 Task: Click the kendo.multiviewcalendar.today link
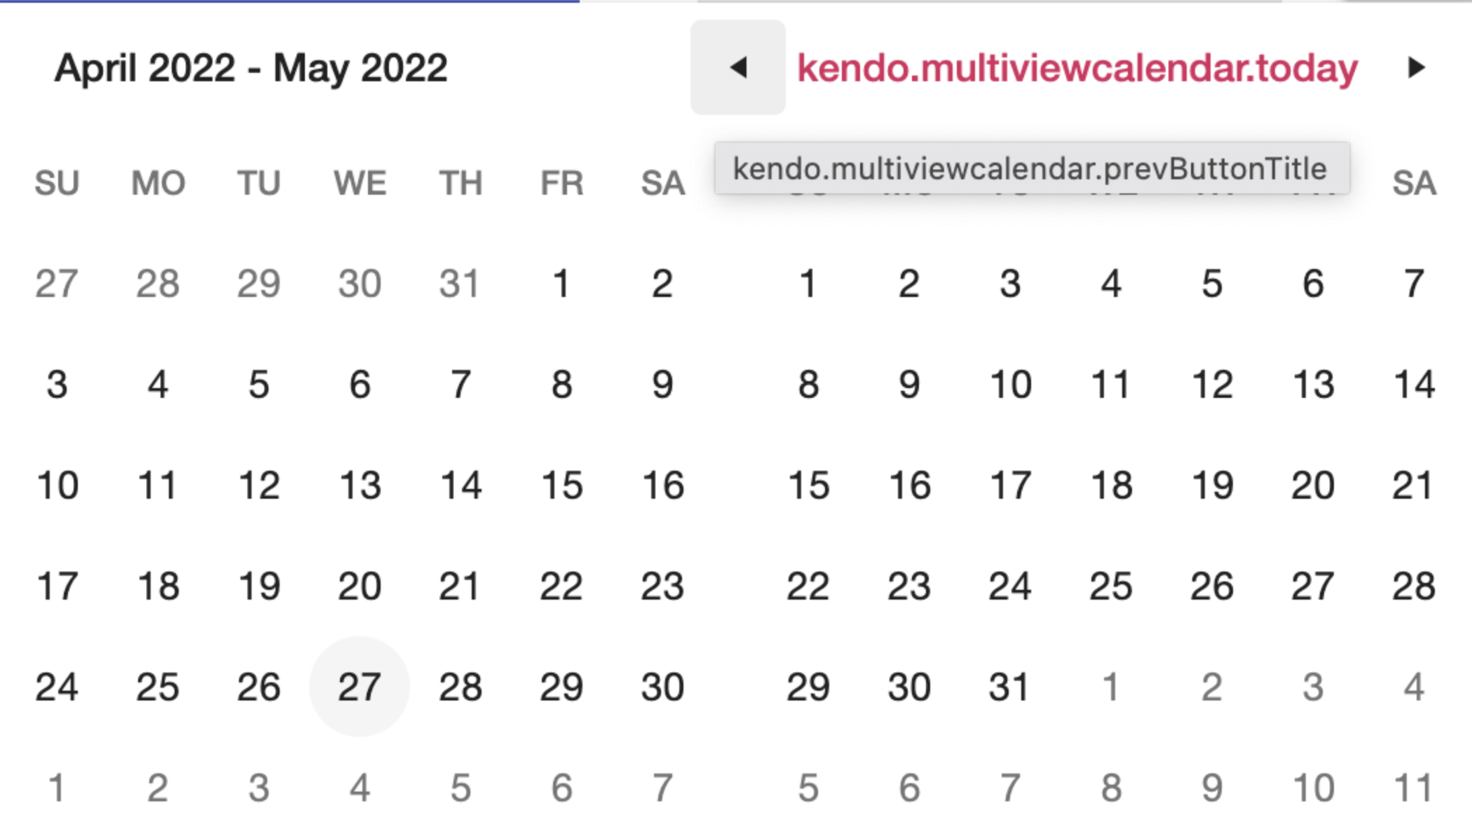(1077, 68)
